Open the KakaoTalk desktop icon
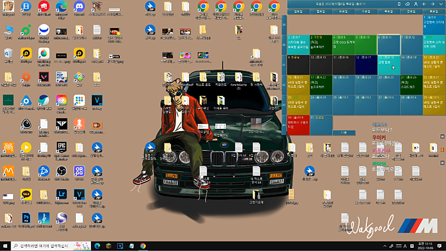 tap(26, 194)
